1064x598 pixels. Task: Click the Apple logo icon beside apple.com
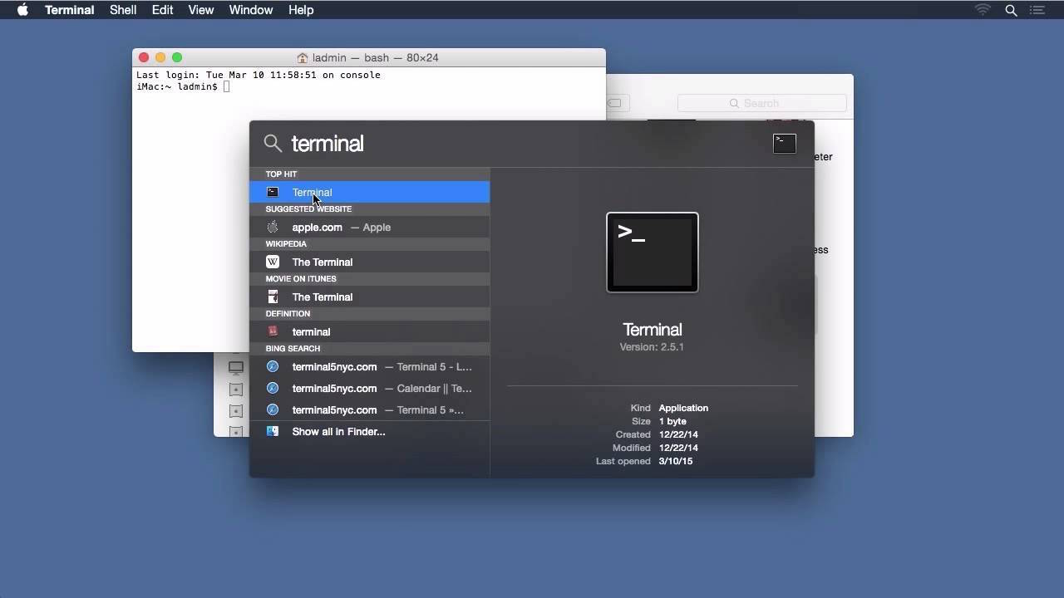(x=273, y=227)
